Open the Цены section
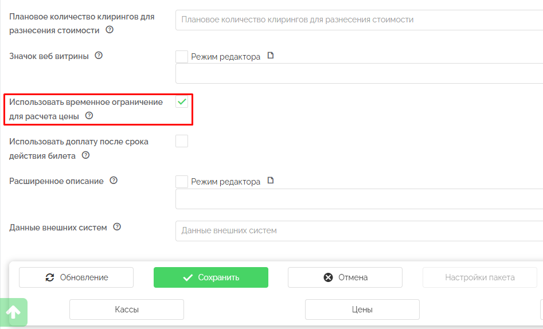This screenshot has height=329, width=543. pyautogui.click(x=362, y=310)
